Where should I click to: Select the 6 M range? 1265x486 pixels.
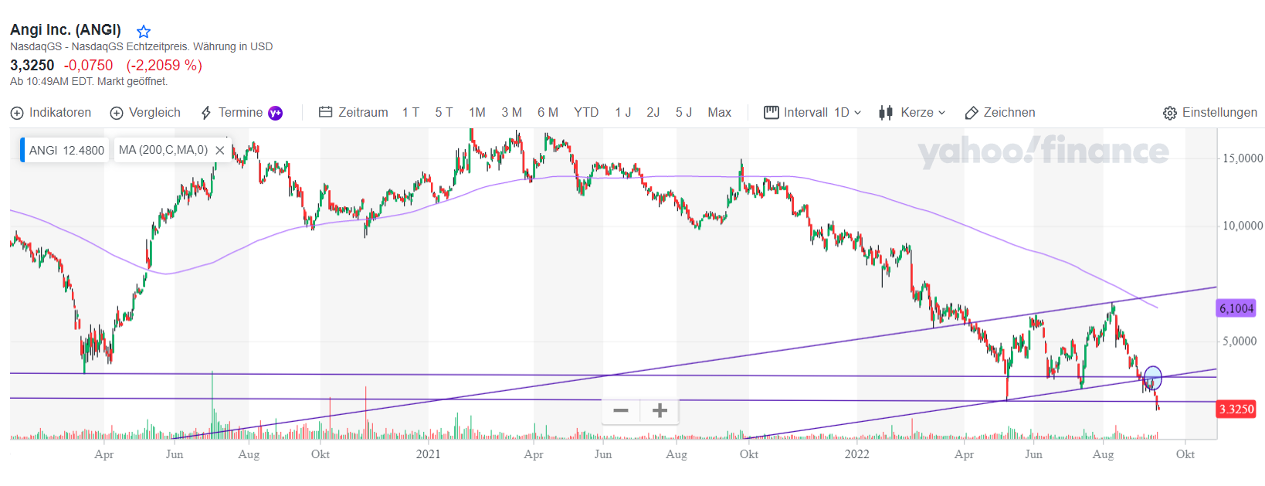548,113
